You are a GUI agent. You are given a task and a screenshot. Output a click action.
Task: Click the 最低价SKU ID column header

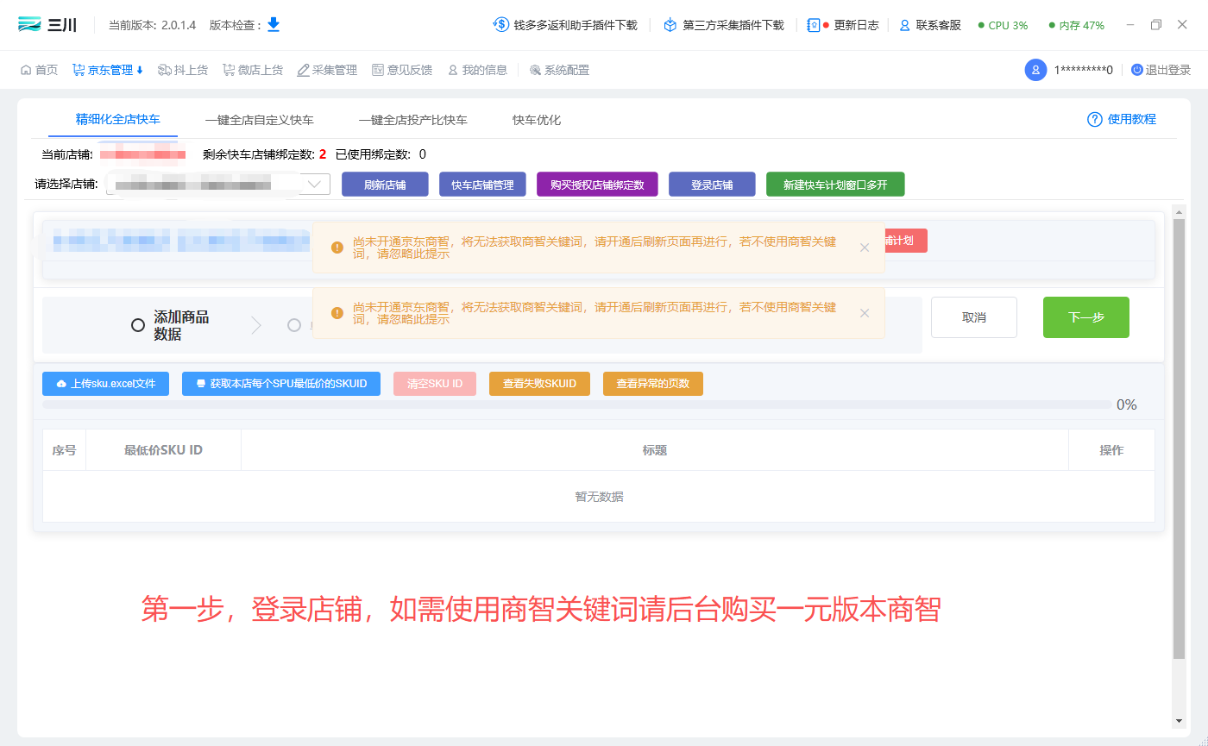[x=163, y=450]
